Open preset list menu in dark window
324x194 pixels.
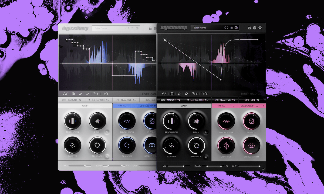232,27
